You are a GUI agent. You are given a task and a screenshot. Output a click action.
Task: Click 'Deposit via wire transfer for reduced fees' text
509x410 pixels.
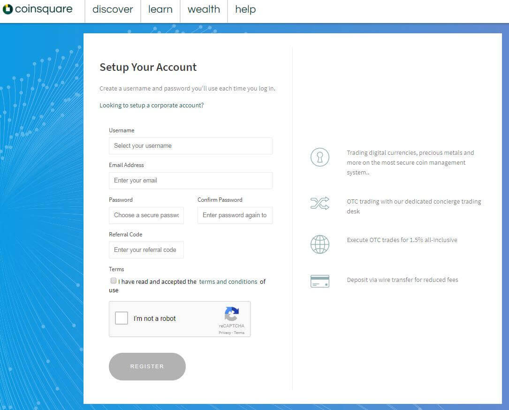pos(403,280)
